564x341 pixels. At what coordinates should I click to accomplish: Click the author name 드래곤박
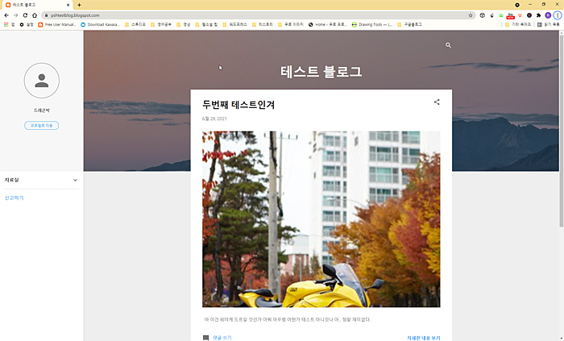[x=42, y=110]
